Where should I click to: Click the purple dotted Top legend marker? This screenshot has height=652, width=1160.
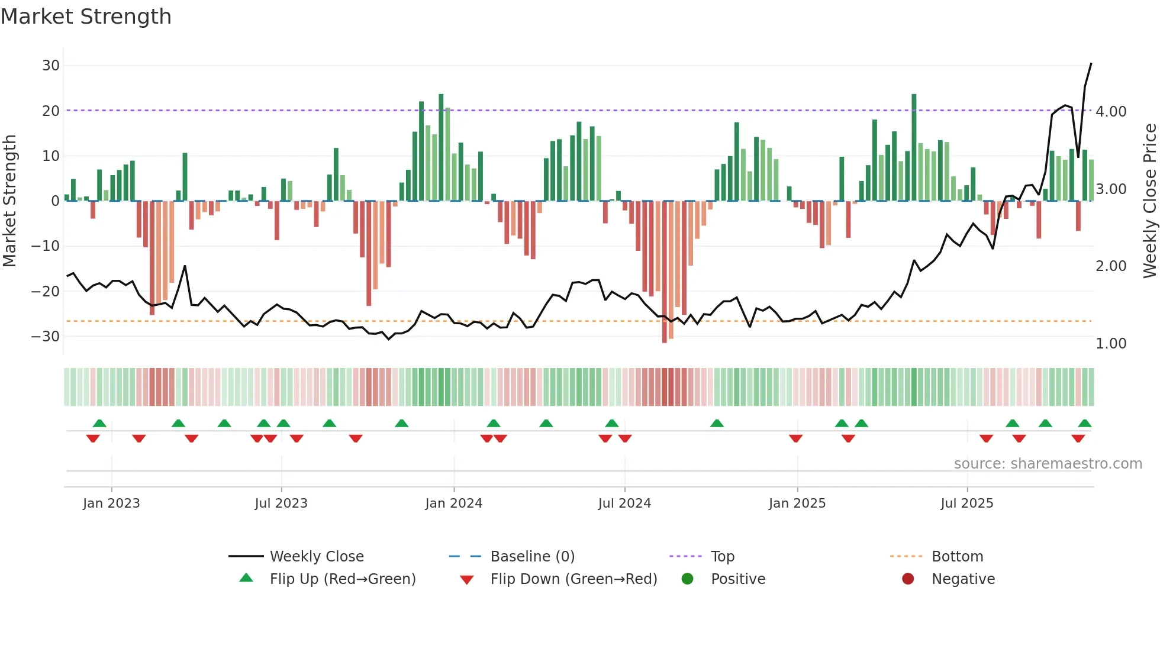click(685, 556)
